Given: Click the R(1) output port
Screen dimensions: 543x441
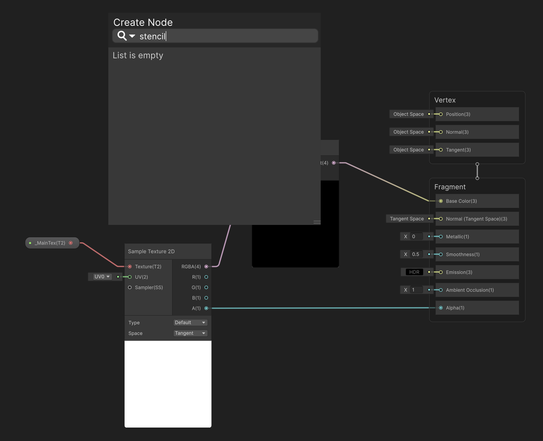Looking at the screenshot, I should pos(206,277).
